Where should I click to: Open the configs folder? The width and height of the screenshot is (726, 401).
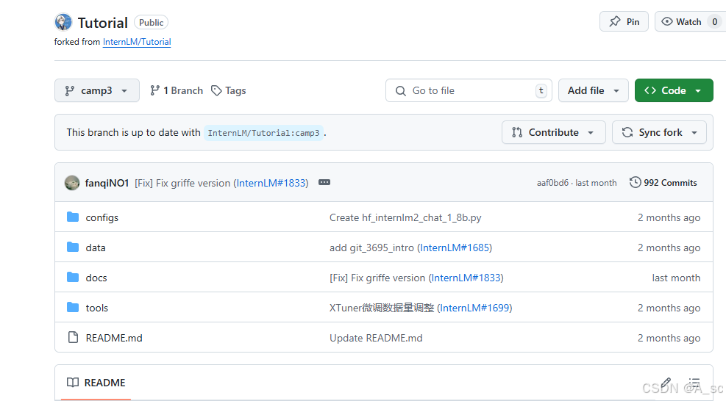pos(102,217)
